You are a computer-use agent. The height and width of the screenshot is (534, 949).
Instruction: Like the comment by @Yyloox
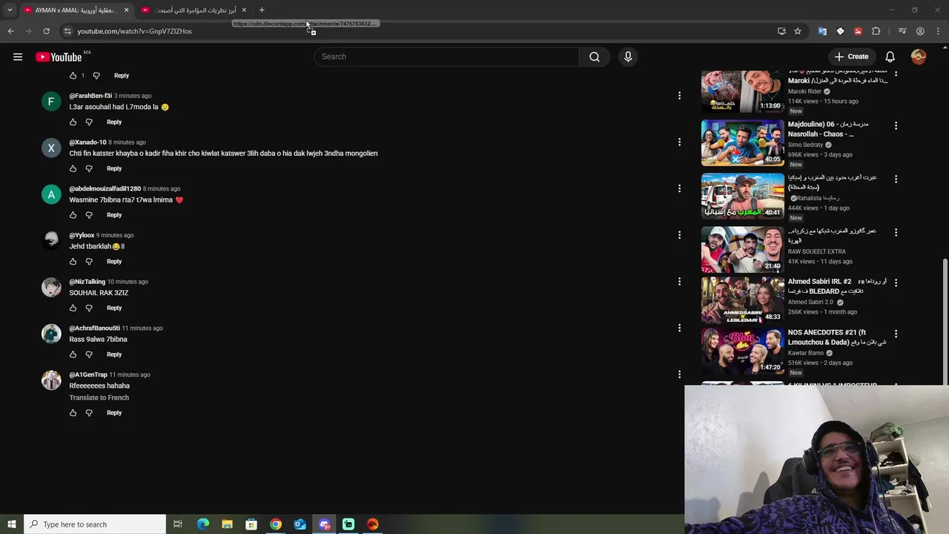point(73,262)
